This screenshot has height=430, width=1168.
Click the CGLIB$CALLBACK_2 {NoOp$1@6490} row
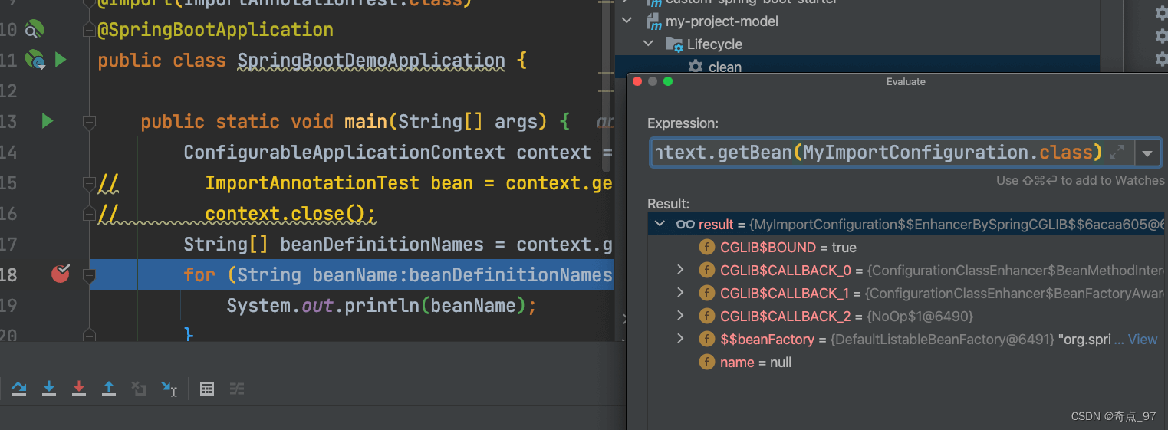tap(906, 317)
